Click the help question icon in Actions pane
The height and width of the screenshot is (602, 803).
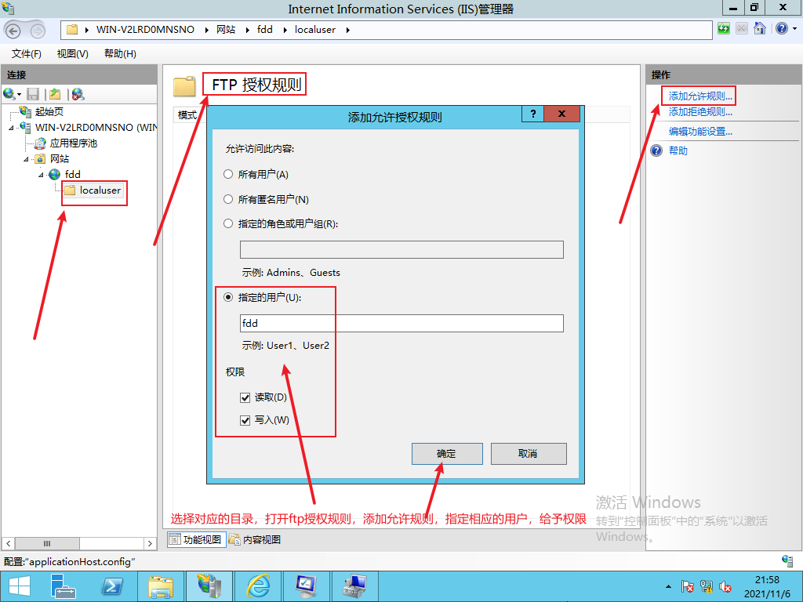tap(656, 150)
